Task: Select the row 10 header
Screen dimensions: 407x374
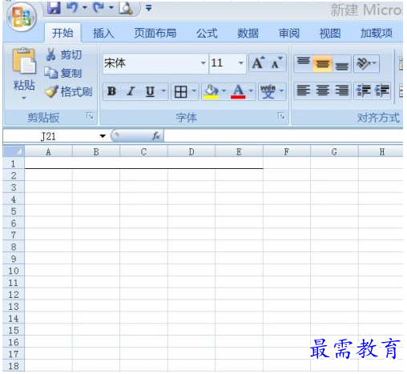Action: click(14, 271)
